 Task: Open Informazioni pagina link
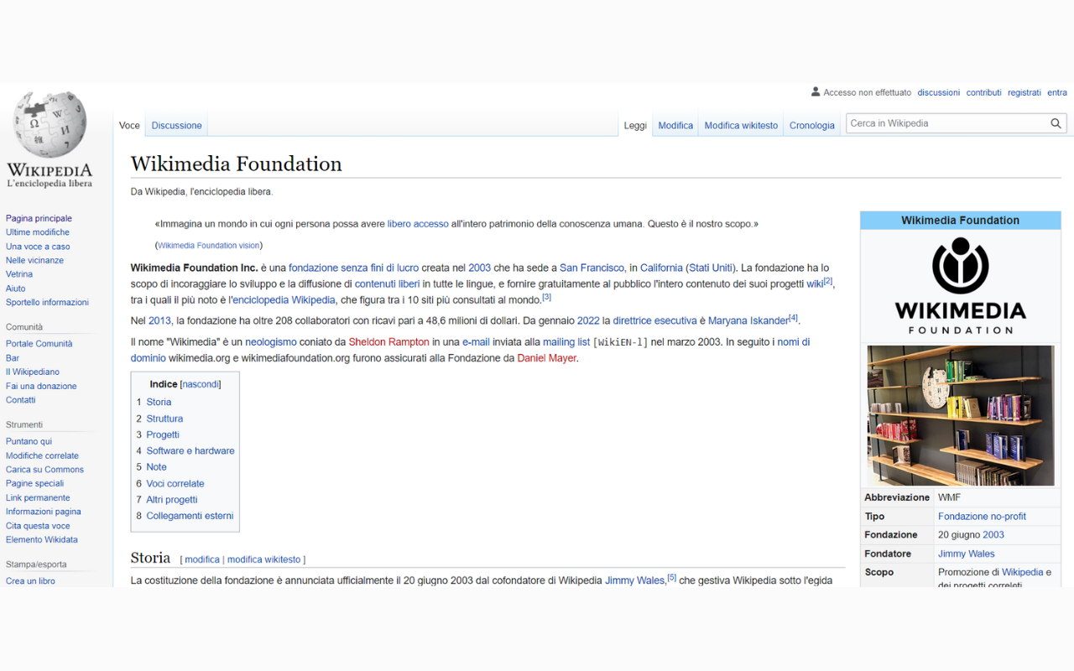pyautogui.click(x=44, y=512)
